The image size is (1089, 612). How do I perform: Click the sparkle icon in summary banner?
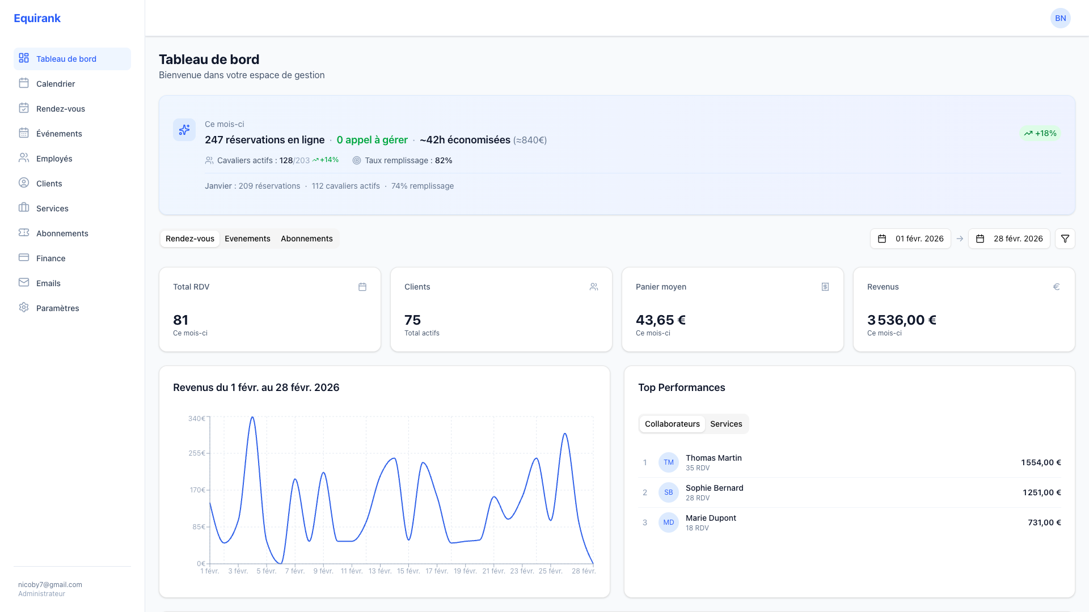184,130
